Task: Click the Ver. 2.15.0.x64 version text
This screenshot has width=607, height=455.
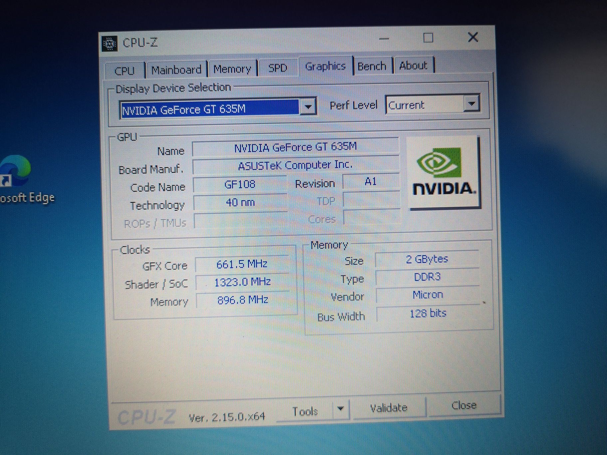Action: click(x=227, y=417)
